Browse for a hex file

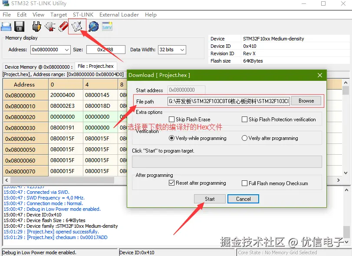coord(306,101)
